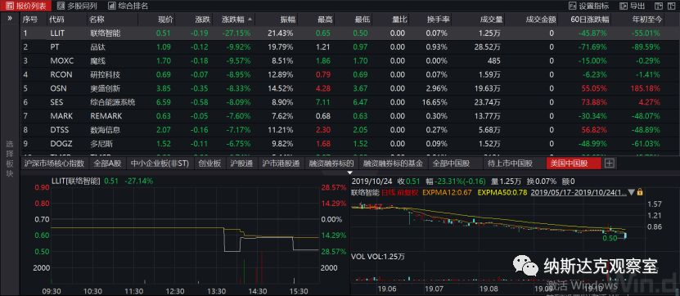
Task: Click the VOL VOL:1.25万 volume label
Action: pos(378,257)
